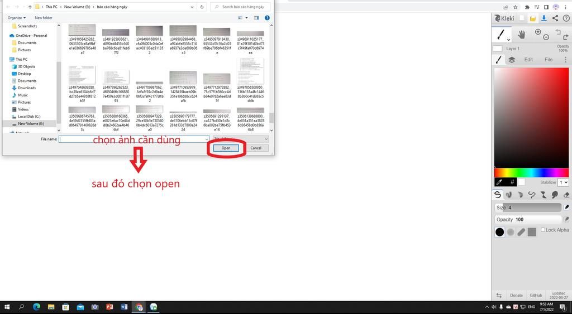Select the chemy brush type
Viewport: 572px width, 314px height.
[543, 195]
